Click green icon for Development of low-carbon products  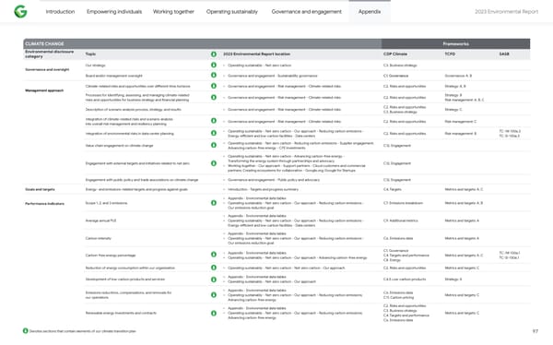tap(214, 280)
